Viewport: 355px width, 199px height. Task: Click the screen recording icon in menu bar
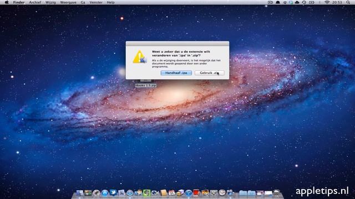pyautogui.click(x=270, y=2)
